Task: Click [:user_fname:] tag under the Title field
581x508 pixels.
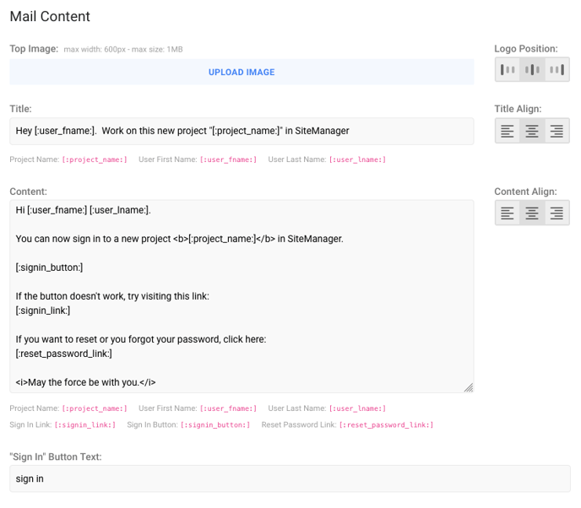Action: [x=228, y=159]
